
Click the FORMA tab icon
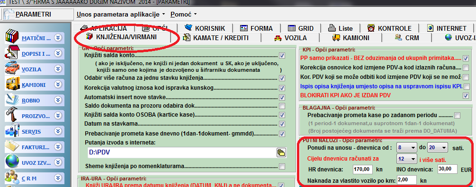(x=244, y=28)
